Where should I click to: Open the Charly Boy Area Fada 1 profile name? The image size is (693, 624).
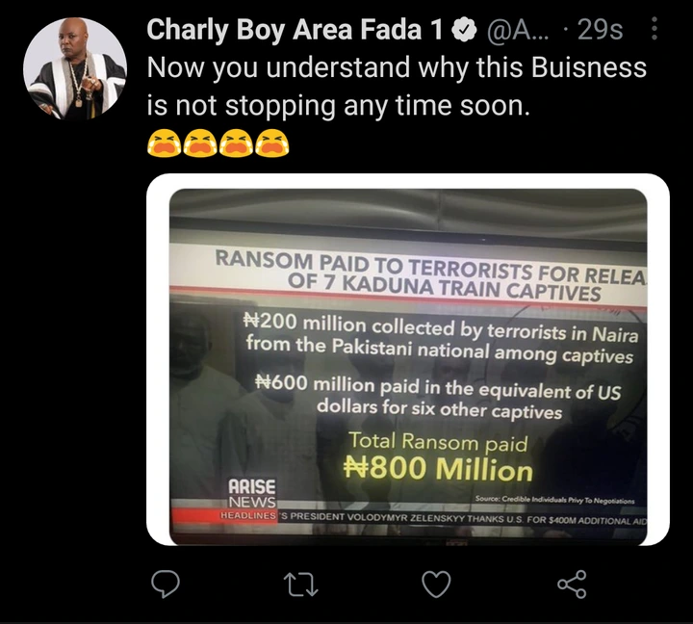(x=295, y=31)
